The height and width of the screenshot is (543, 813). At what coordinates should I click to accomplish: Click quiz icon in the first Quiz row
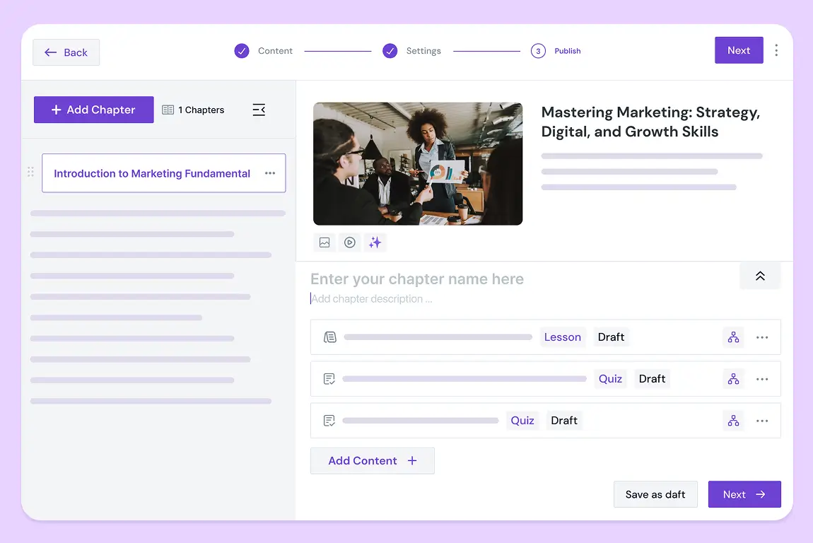coord(329,378)
